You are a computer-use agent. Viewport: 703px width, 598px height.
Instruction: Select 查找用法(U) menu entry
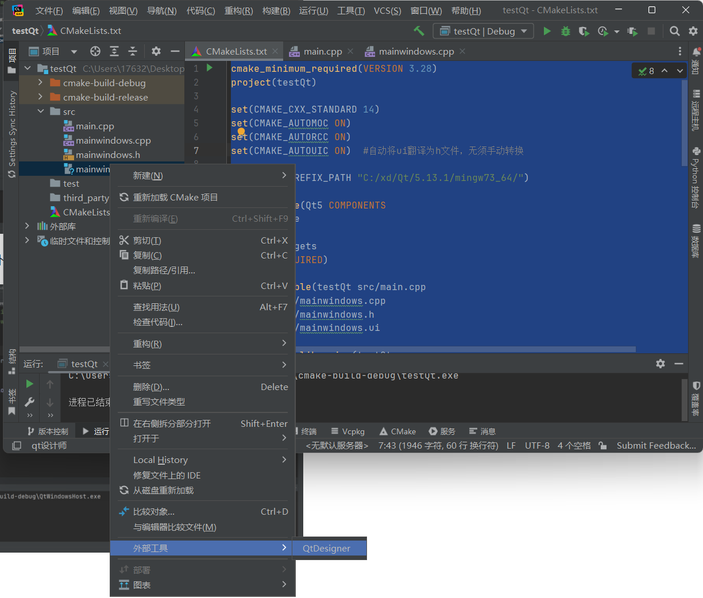pos(202,307)
